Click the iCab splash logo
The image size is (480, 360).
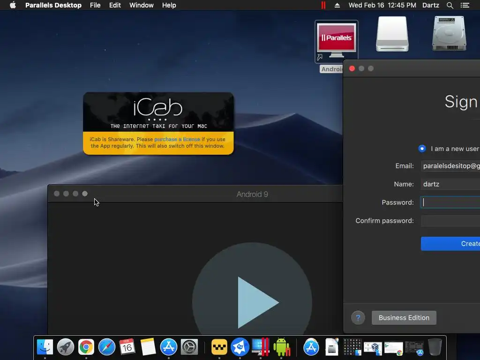pyautogui.click(x=158, y=108)
